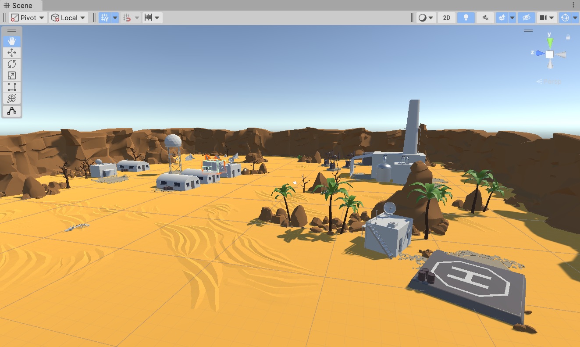
Task: Toggle Gizmos globe button
Action: [x=565, y=18]
